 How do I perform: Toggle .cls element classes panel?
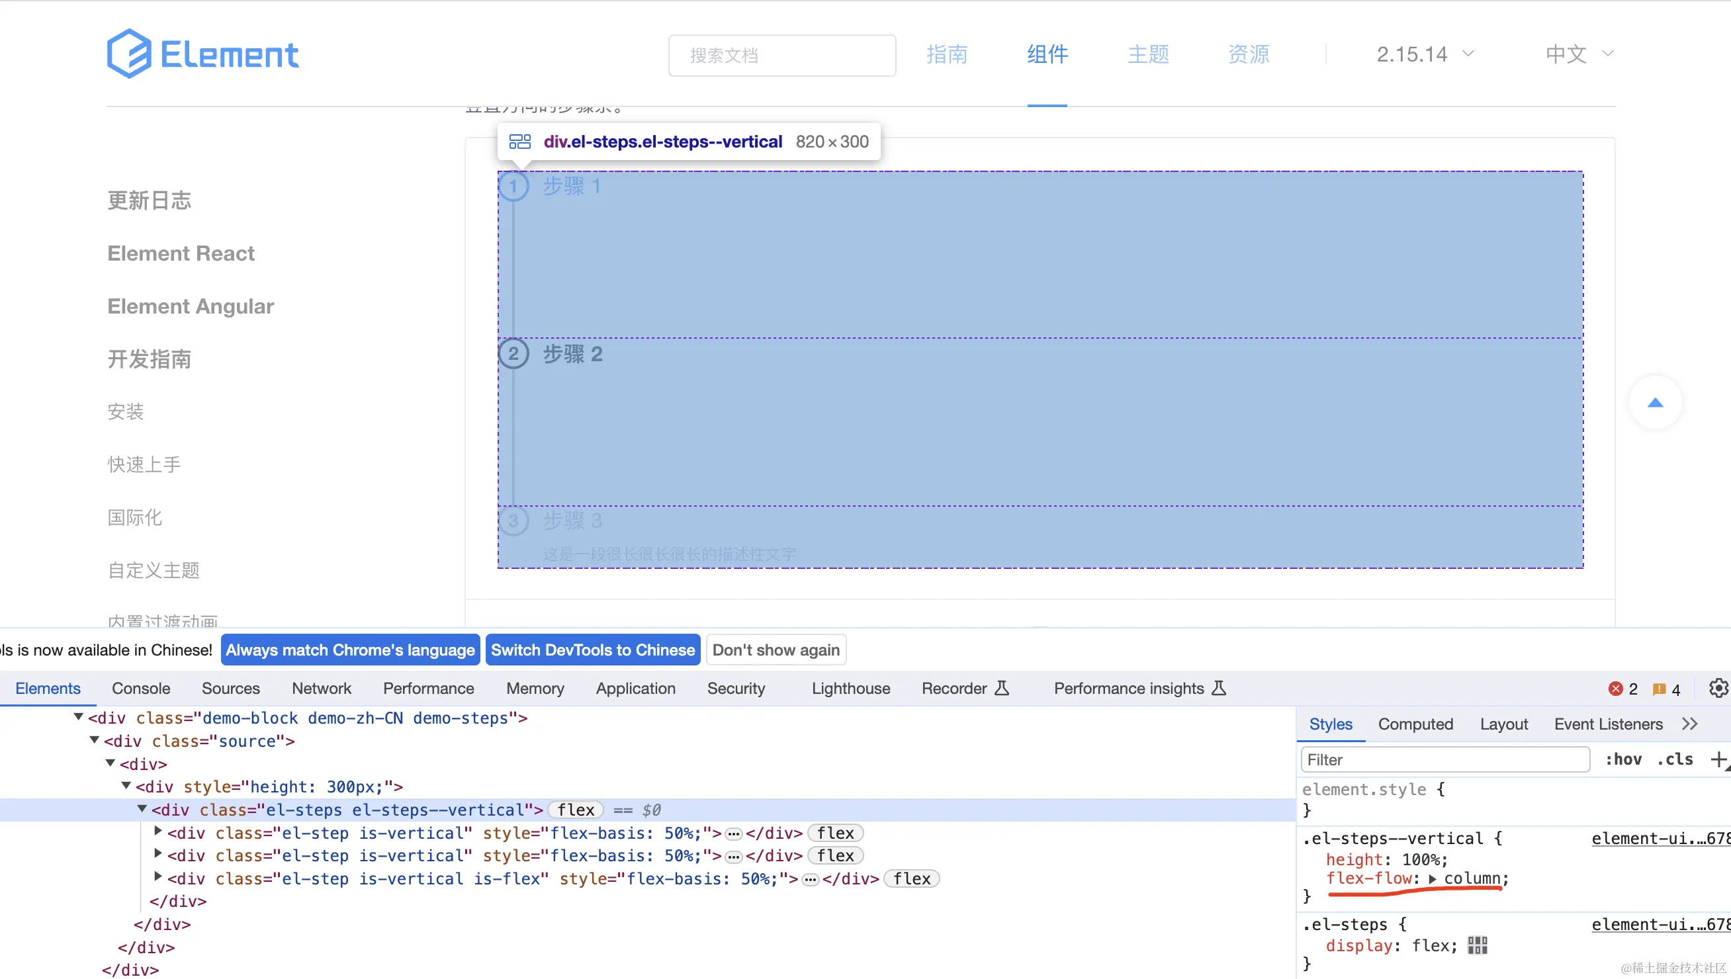(x=1675, y=759)
